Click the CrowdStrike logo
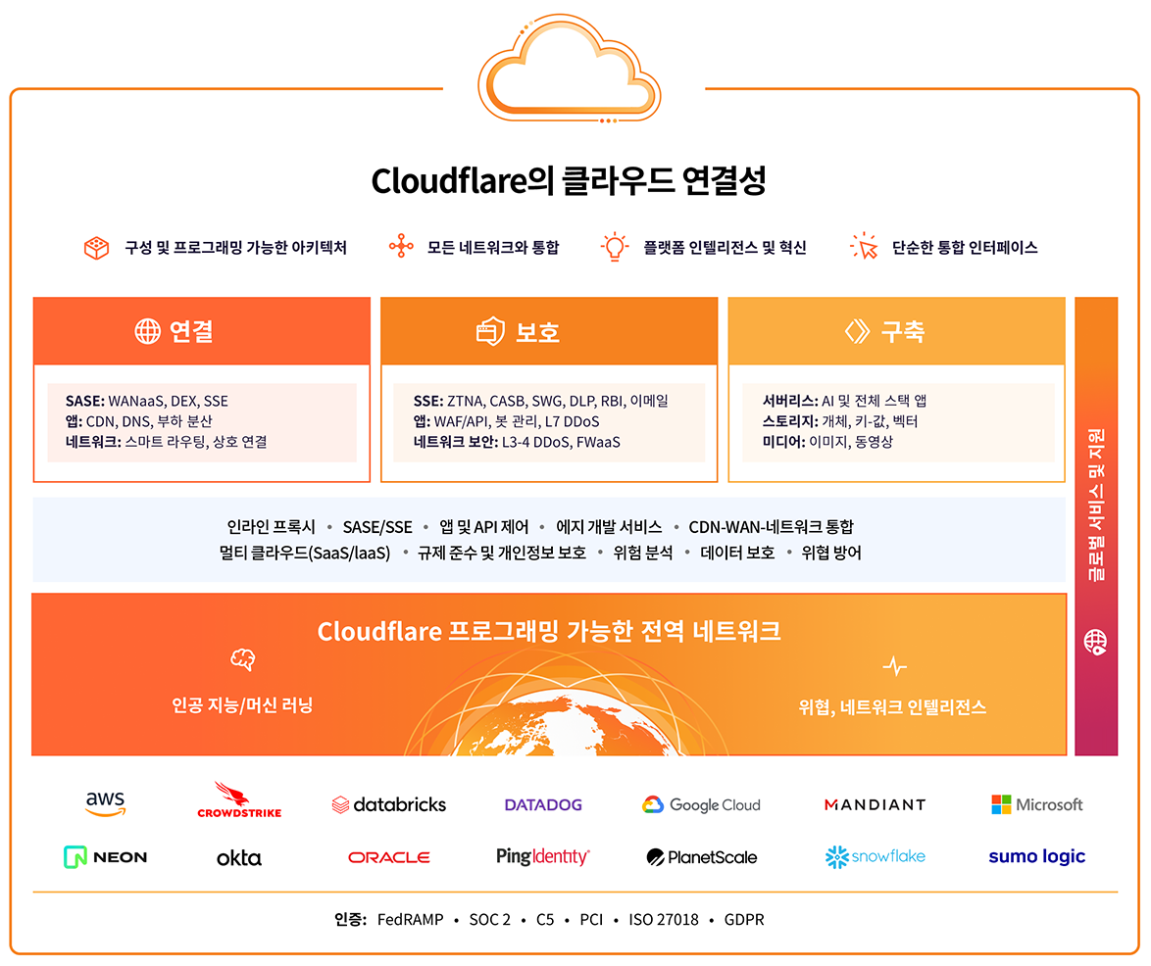 click(x=239, y=799)
